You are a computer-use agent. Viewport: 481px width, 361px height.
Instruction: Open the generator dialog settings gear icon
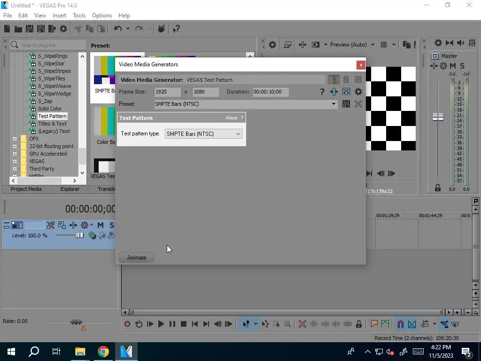pyautogui.click(x=358, y=92)
